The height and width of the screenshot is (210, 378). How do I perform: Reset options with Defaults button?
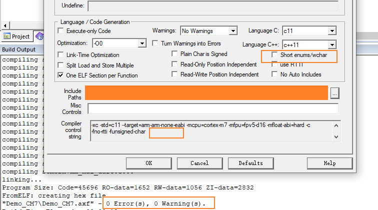250,163
